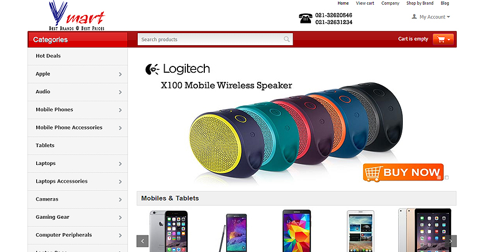482x252 pixels.
Task: Show next products with right carousel arrow
Action: coord(451,241)
